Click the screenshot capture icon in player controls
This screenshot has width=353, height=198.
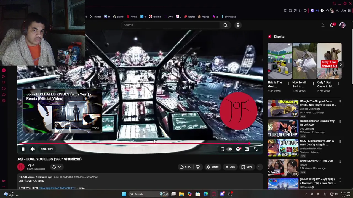click(222, 149)
